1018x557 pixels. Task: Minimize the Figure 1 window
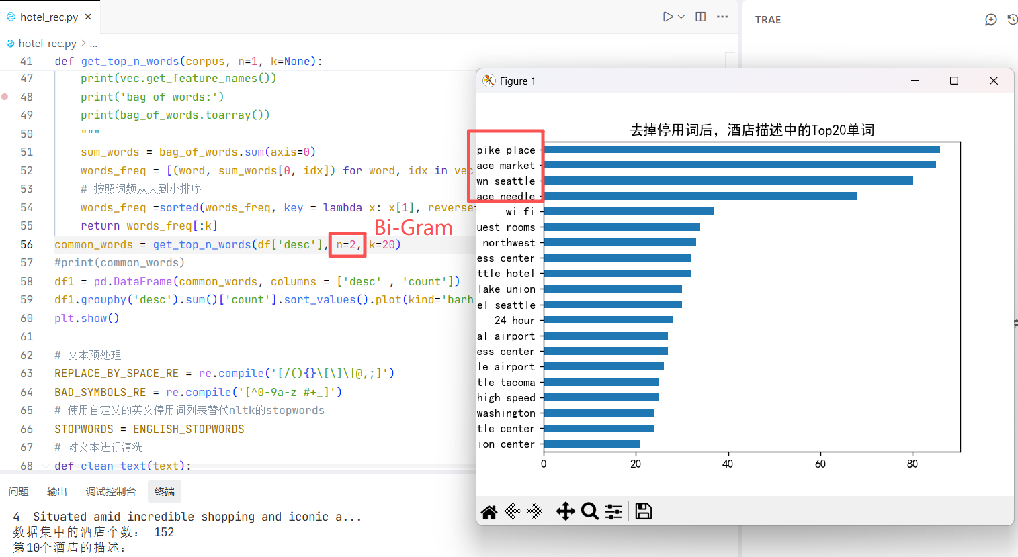pos(915,81)
